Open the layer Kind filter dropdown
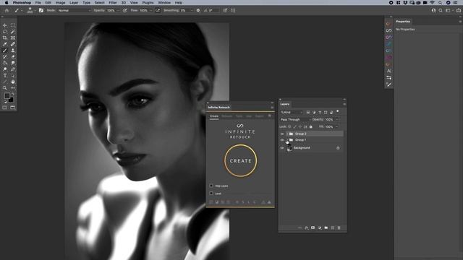Image resolution: width=463 pixels, height=260 pixels. 292,113
